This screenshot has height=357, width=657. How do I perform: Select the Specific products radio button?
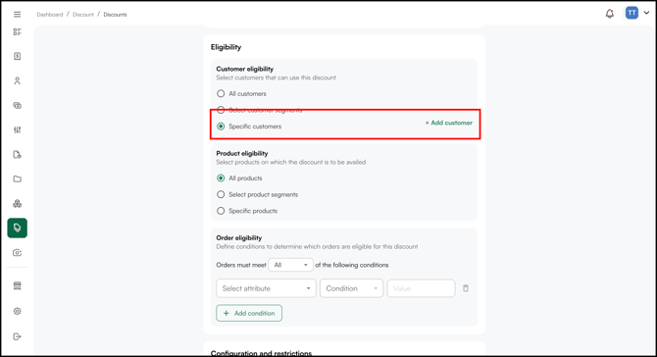click(221, 211)
